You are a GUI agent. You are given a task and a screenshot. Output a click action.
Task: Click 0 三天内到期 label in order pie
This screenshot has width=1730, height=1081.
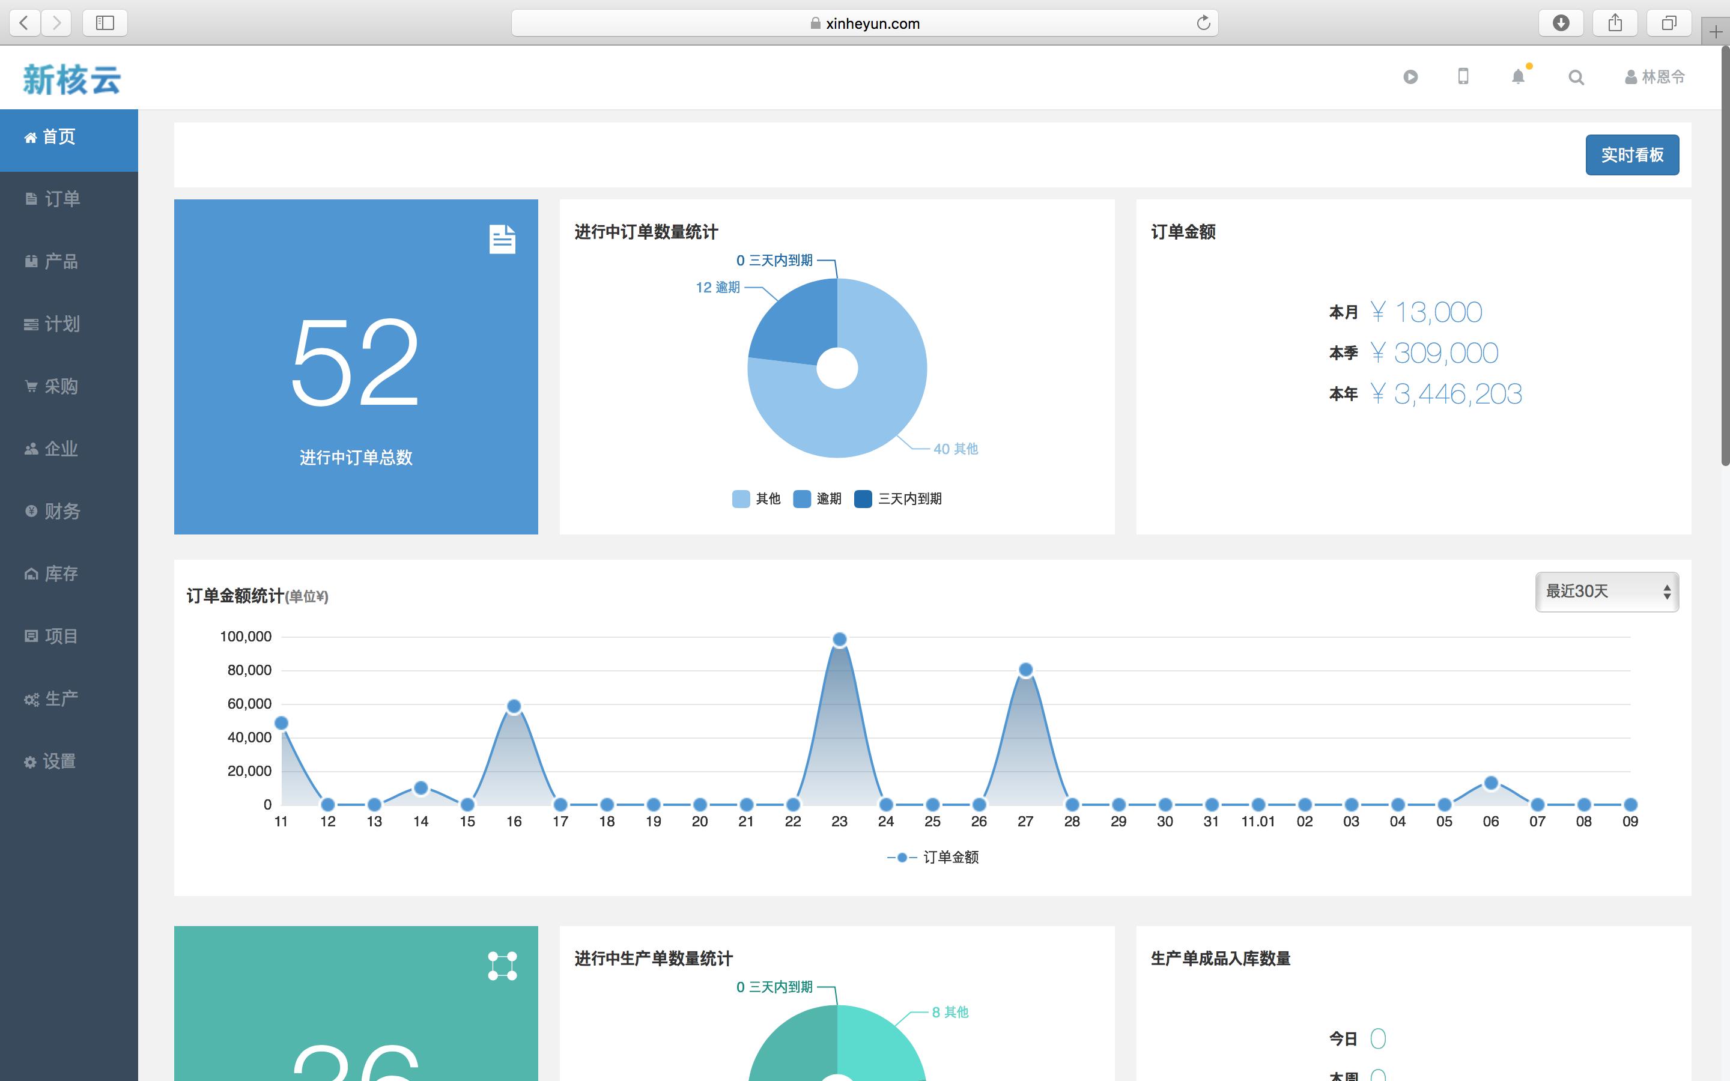coord(774,260)
